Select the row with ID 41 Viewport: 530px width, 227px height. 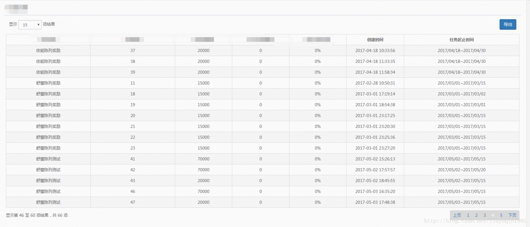pos(263,159)
